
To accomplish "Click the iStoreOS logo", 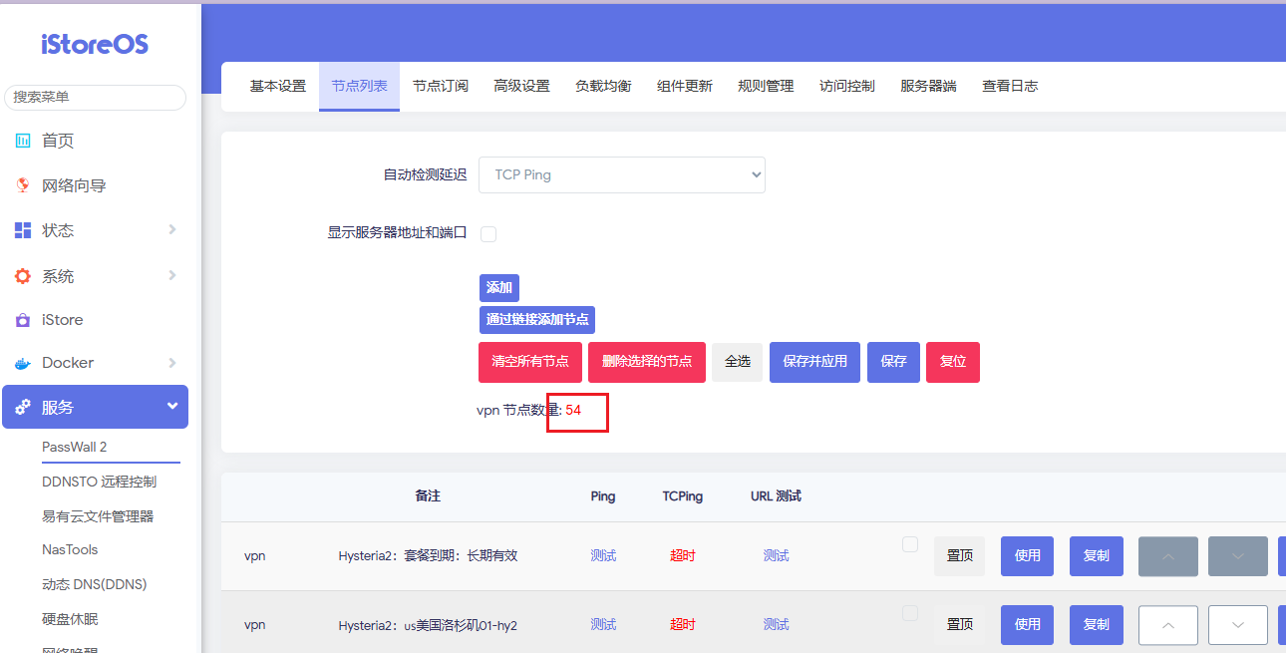I will [95, 45].
